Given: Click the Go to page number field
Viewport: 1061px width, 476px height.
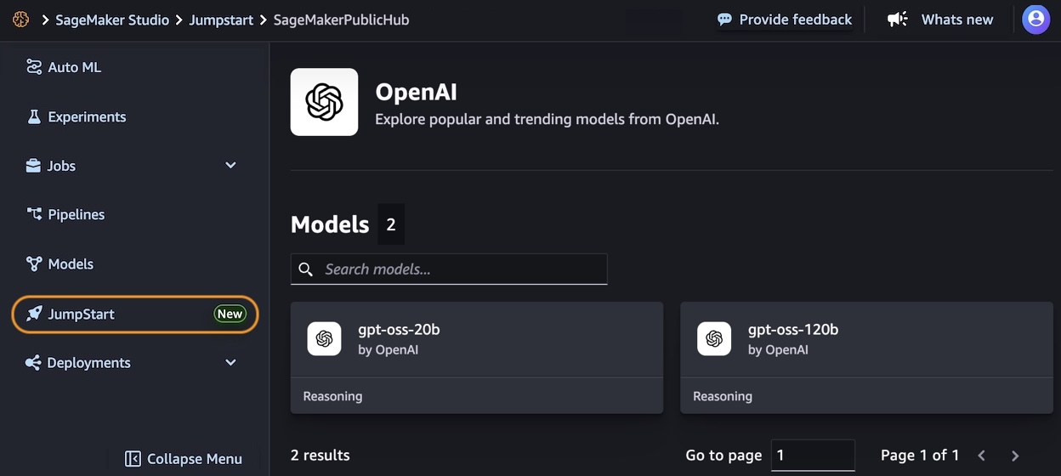Looking at the screenshot, I should (812, 456).
